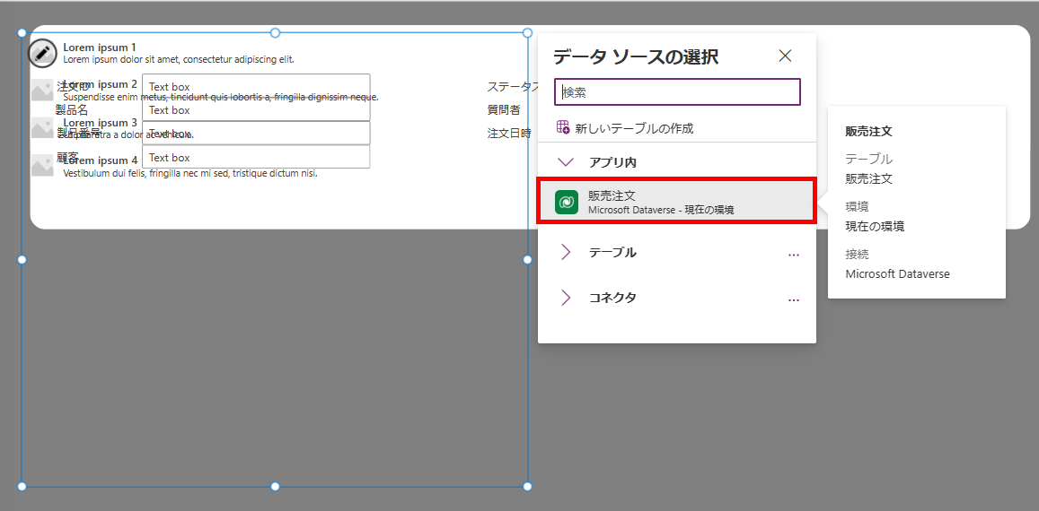The image size is (1039, 511).
Task: Click image placeholder beside Lorem ipsum 3
Action: [42, 127]
